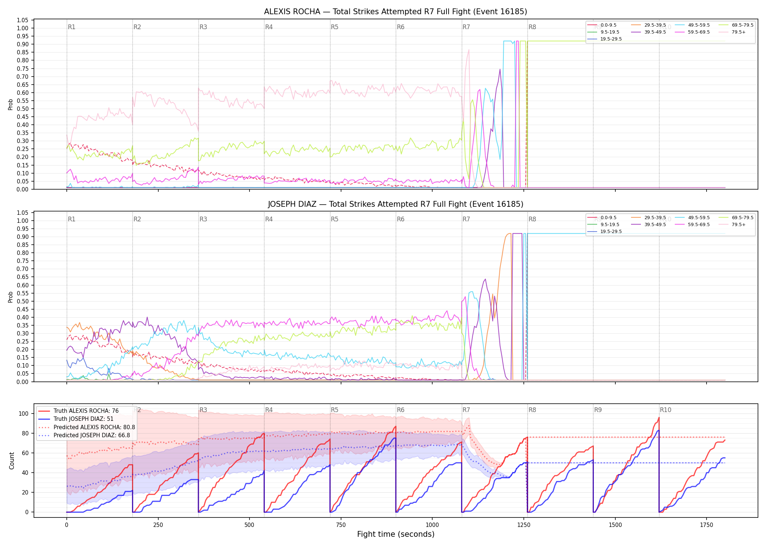Click R8 marker in Alexis Rocha plot
Viewport: 766px width, 547px height.
point(532,27)
